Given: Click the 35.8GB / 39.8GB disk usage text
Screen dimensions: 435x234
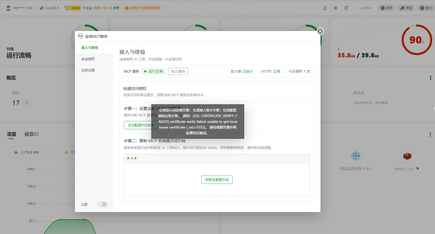Looking at the screenshot, I should pos(358,55).
